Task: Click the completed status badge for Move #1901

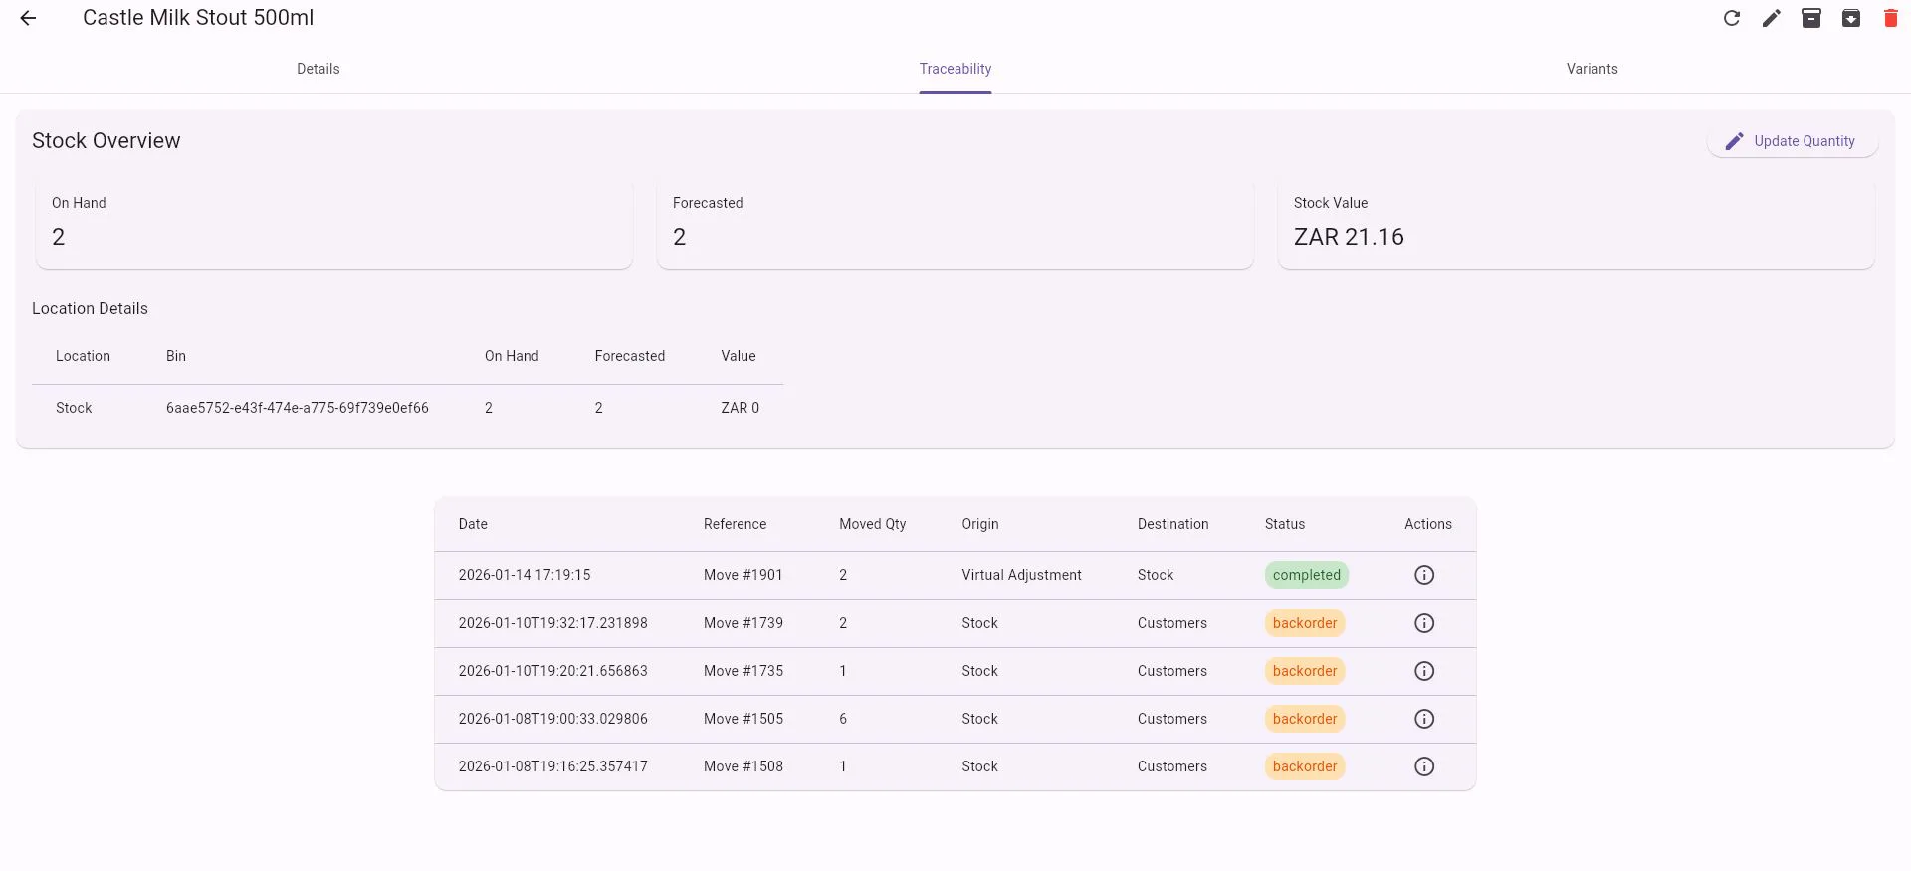Action: point(1307,575)
